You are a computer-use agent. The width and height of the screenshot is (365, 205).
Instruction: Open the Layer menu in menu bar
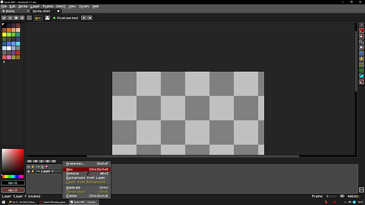click(35, 6)
